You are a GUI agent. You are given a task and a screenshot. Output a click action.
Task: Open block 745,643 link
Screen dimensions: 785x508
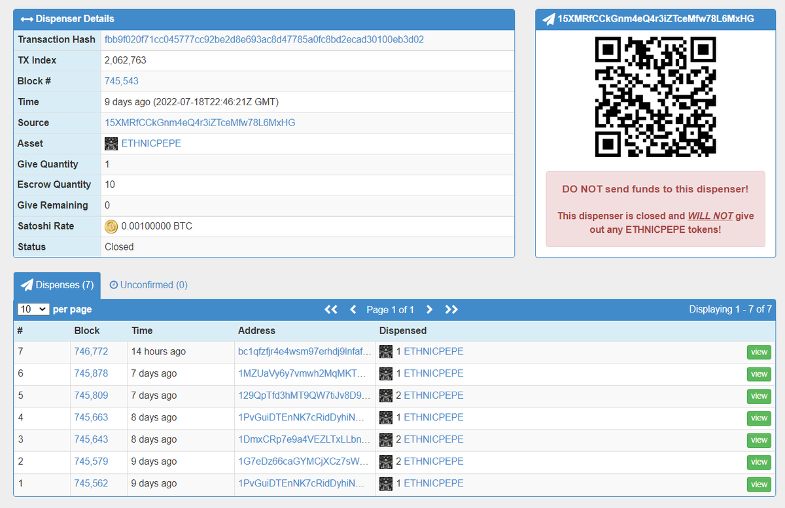(x=91, y=439)
